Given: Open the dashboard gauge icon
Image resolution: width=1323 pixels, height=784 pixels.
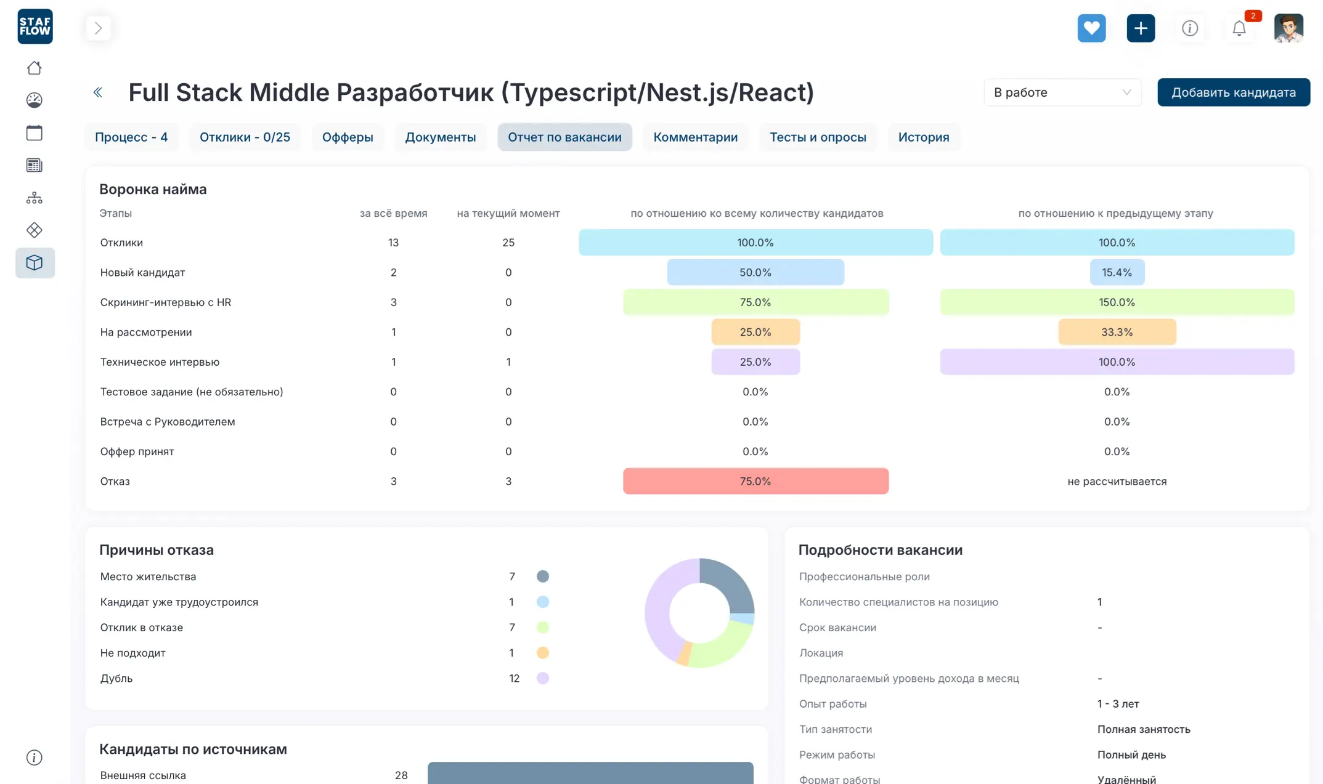Looking at the screenshot, I should click(x=35, y=100).
